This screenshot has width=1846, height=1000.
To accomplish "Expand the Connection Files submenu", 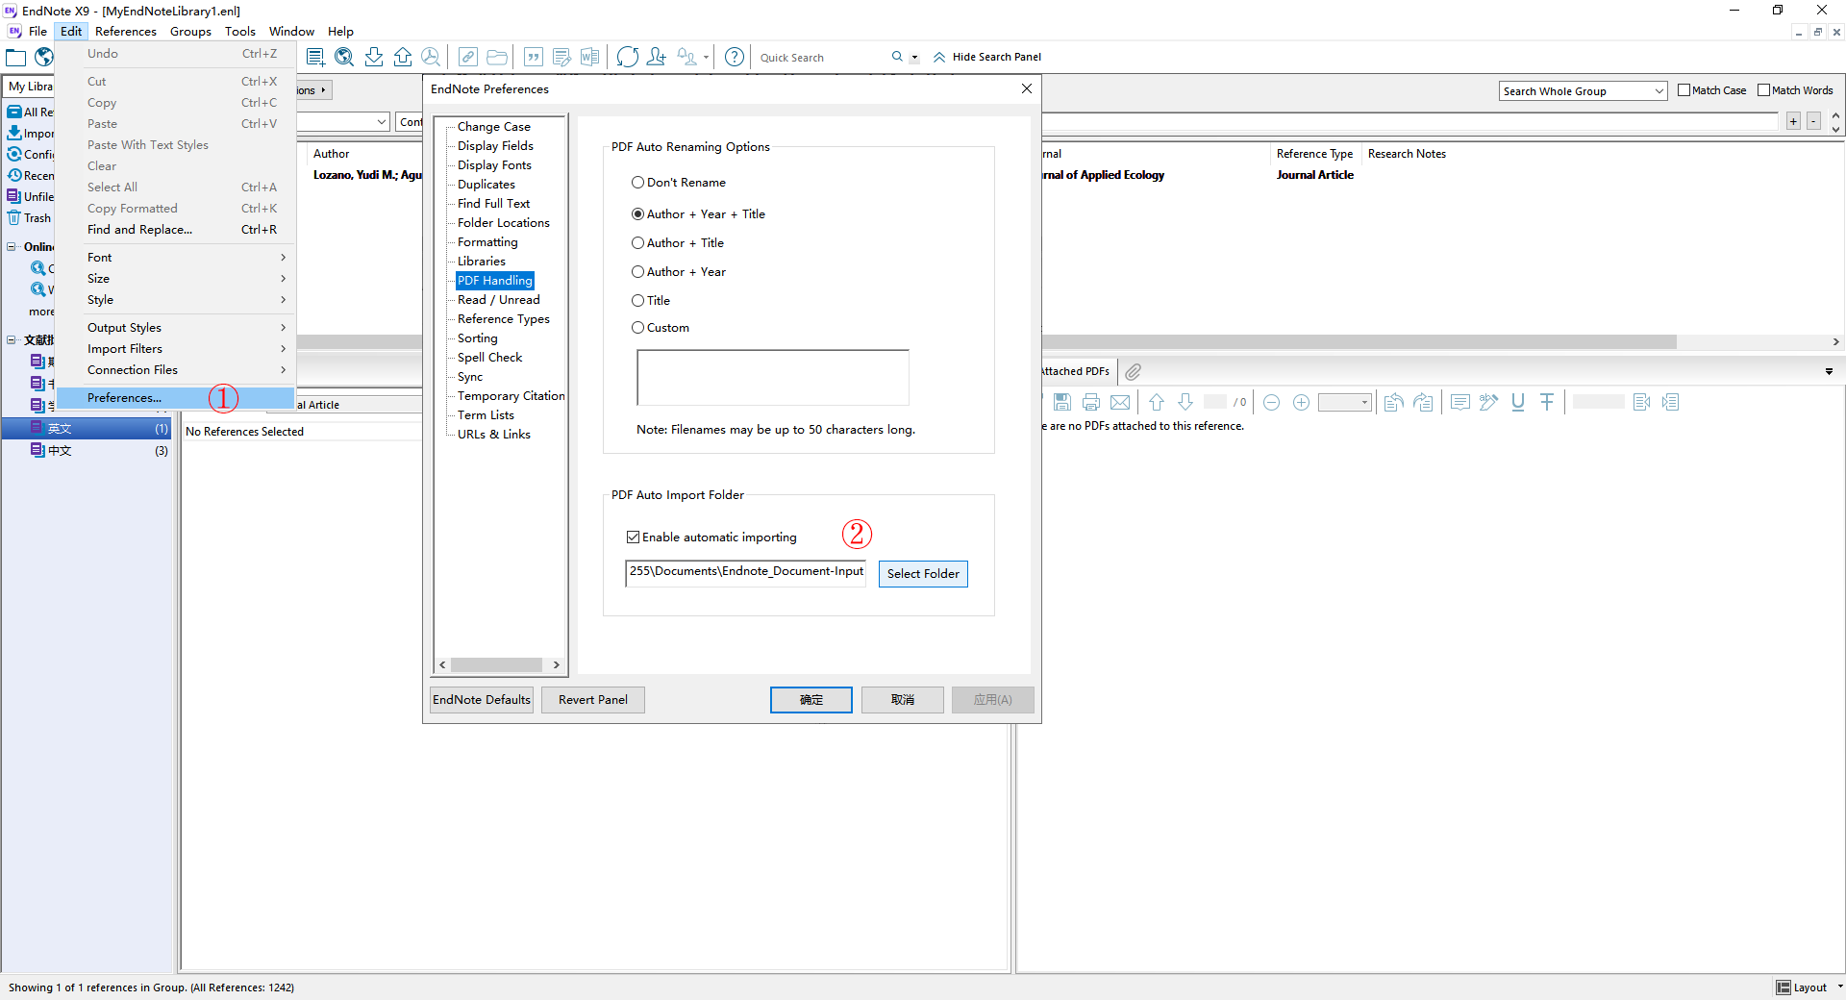I will click(x=175, y=370).
